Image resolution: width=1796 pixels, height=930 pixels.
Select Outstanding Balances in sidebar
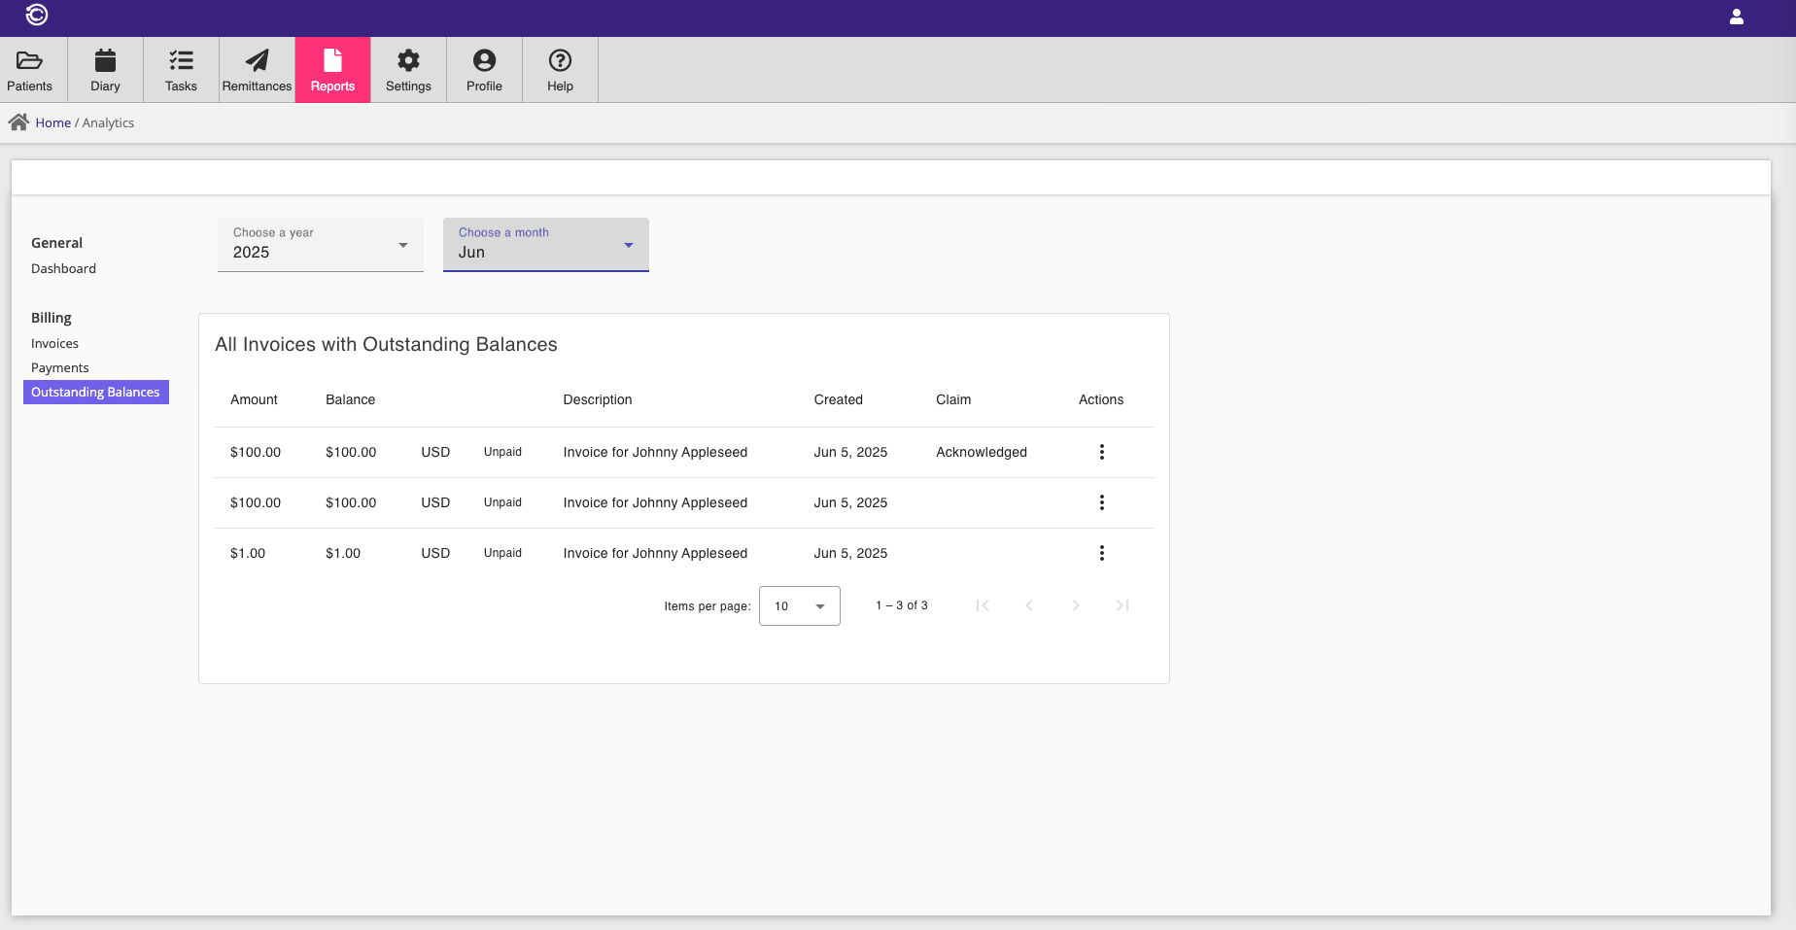tap(95, 393)
